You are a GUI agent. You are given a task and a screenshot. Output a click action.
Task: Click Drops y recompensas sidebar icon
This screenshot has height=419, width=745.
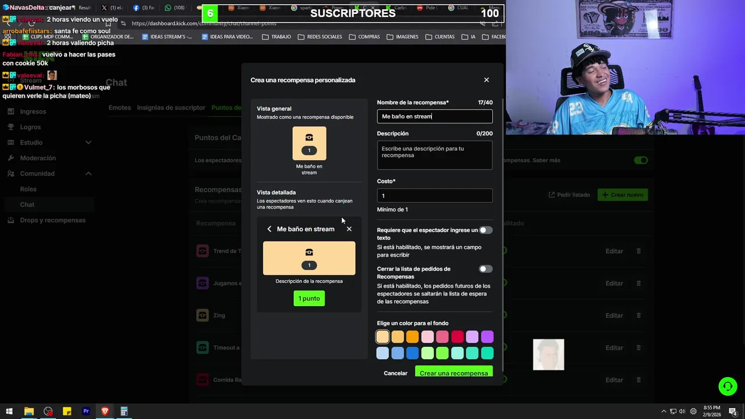(11, 220)
